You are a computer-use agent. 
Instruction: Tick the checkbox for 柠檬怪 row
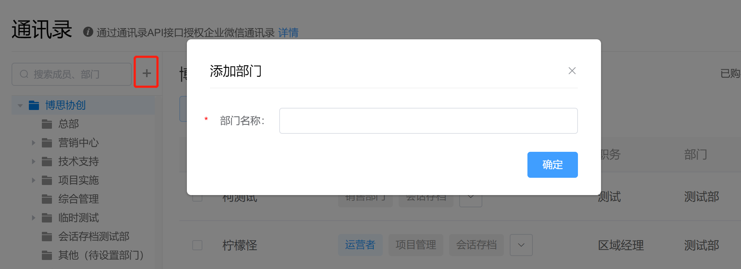tap(197, 245)
